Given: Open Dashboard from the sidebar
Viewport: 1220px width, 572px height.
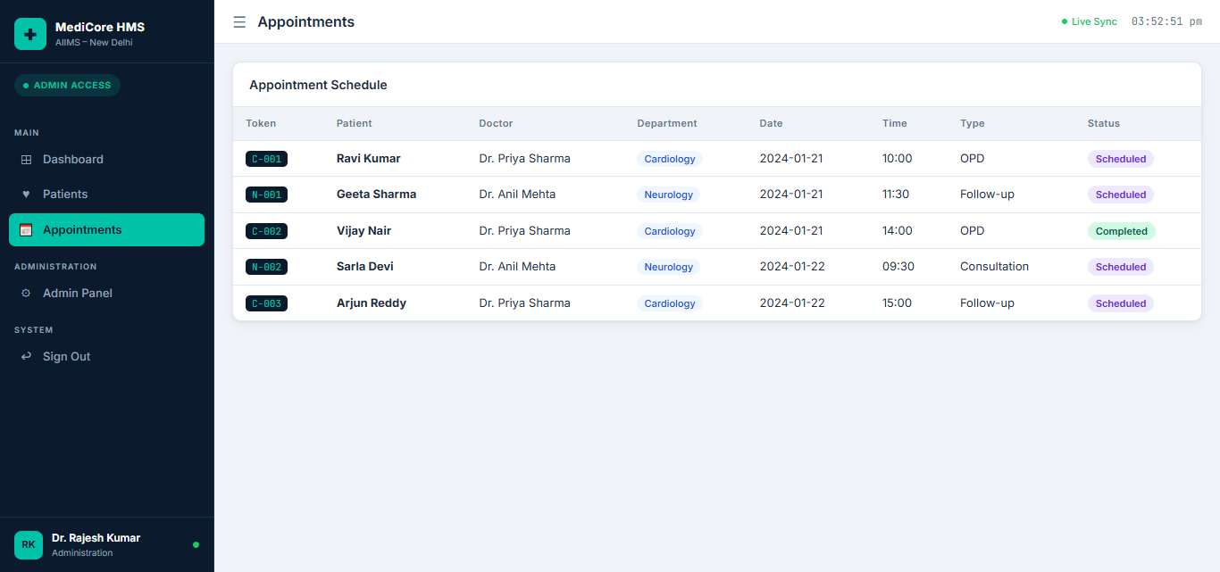Looking at the screenshot, I should [106, 160].
